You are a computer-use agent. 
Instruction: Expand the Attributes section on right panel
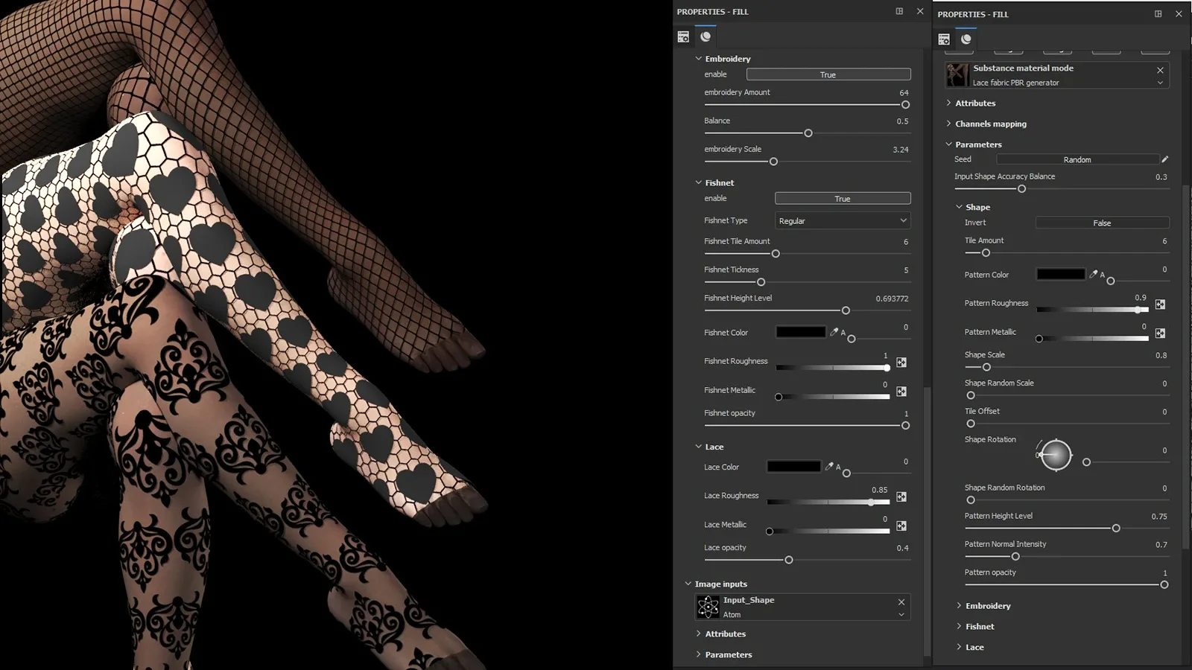click(974, 103)
